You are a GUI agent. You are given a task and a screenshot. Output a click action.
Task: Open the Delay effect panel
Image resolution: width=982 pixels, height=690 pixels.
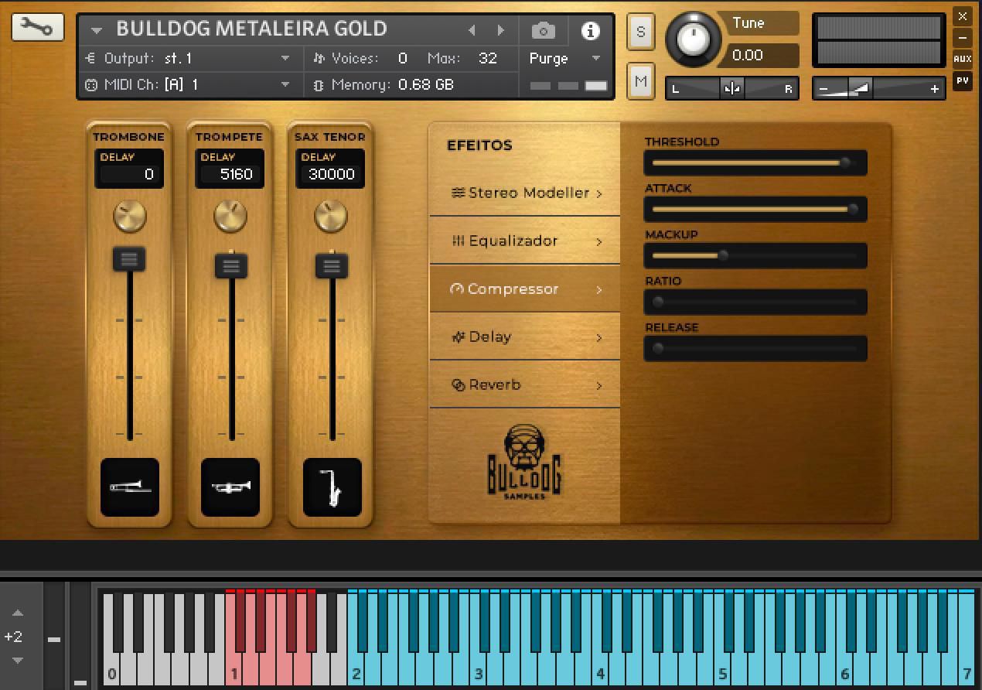525,336
